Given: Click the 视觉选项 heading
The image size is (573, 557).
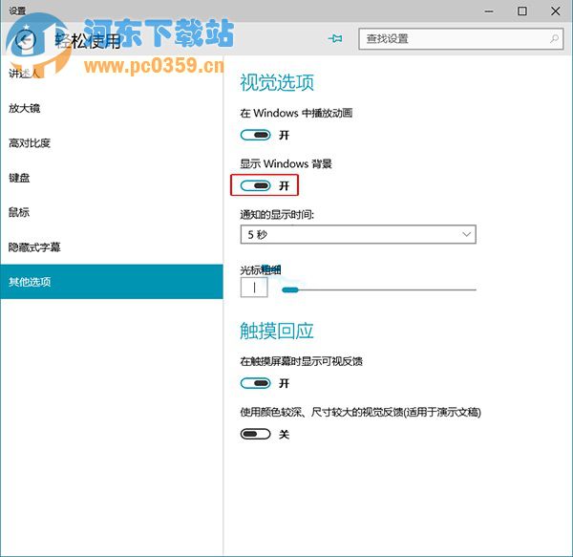Looking at the screenshot, I should pyautogui.click(x=277, y=82).
